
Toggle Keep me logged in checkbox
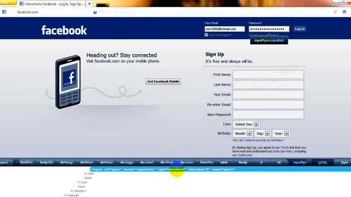pos(206,35)
